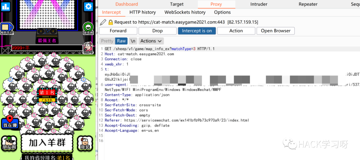Click the pencil edit icon beside request target
360x160 pixels.
(103, 22)
